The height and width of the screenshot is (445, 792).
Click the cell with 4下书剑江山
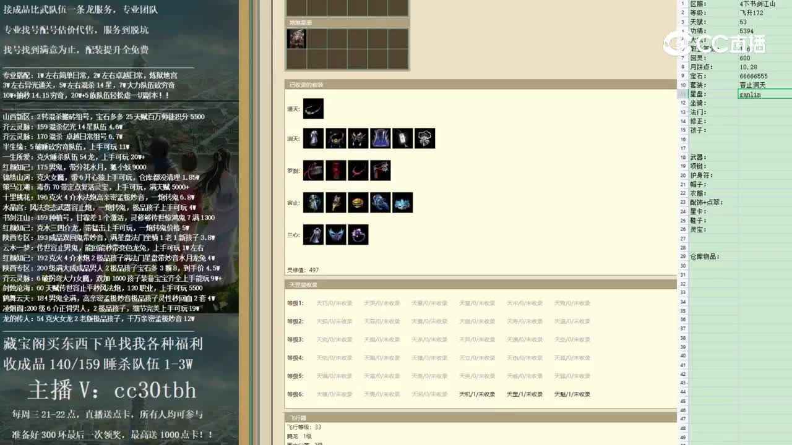pos(765,4)
